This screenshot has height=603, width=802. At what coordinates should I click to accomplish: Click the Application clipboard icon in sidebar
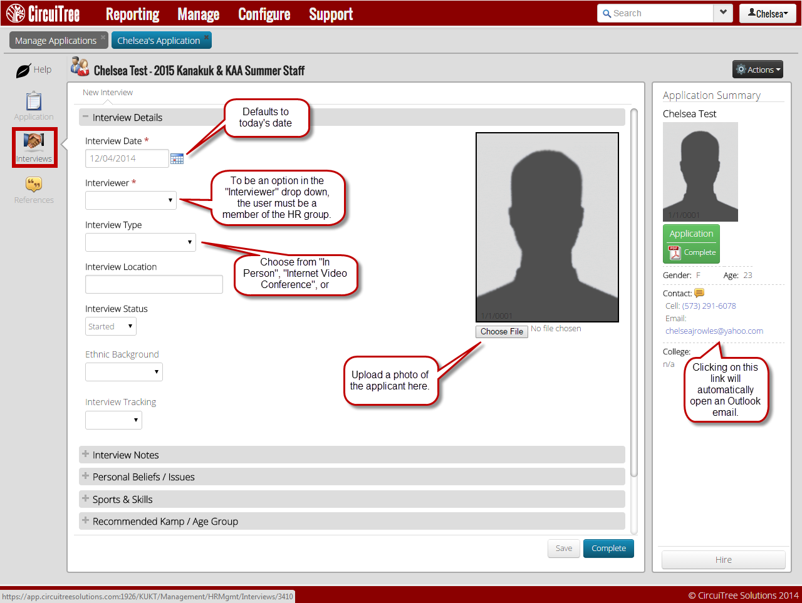coord(34,101)
